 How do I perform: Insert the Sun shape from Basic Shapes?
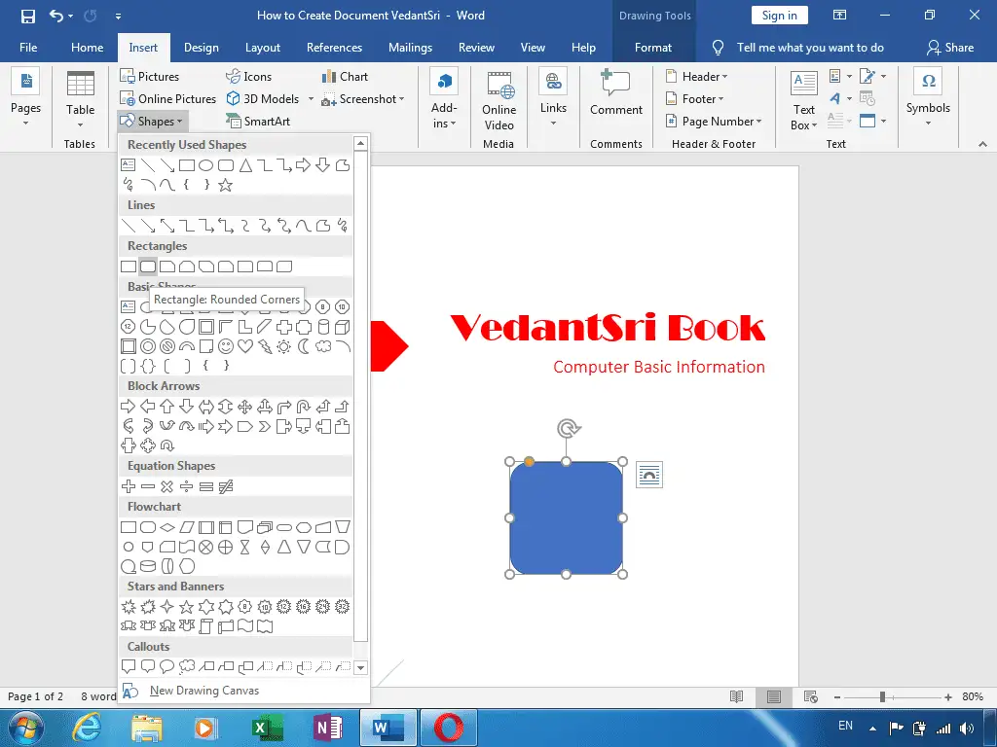coord(284,346)
